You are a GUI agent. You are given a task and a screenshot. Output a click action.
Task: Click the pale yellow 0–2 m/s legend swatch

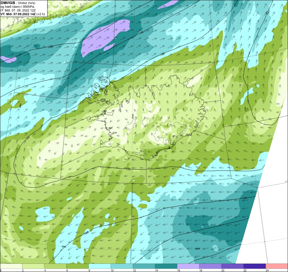(x=11, y=266)
